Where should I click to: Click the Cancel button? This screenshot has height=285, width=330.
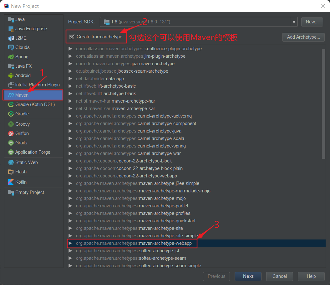(280, 276)
